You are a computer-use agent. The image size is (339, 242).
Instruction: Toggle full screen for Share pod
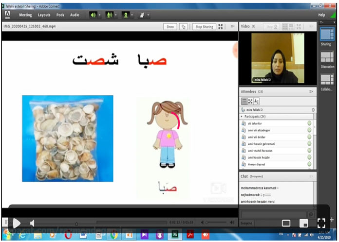(221, 27)
